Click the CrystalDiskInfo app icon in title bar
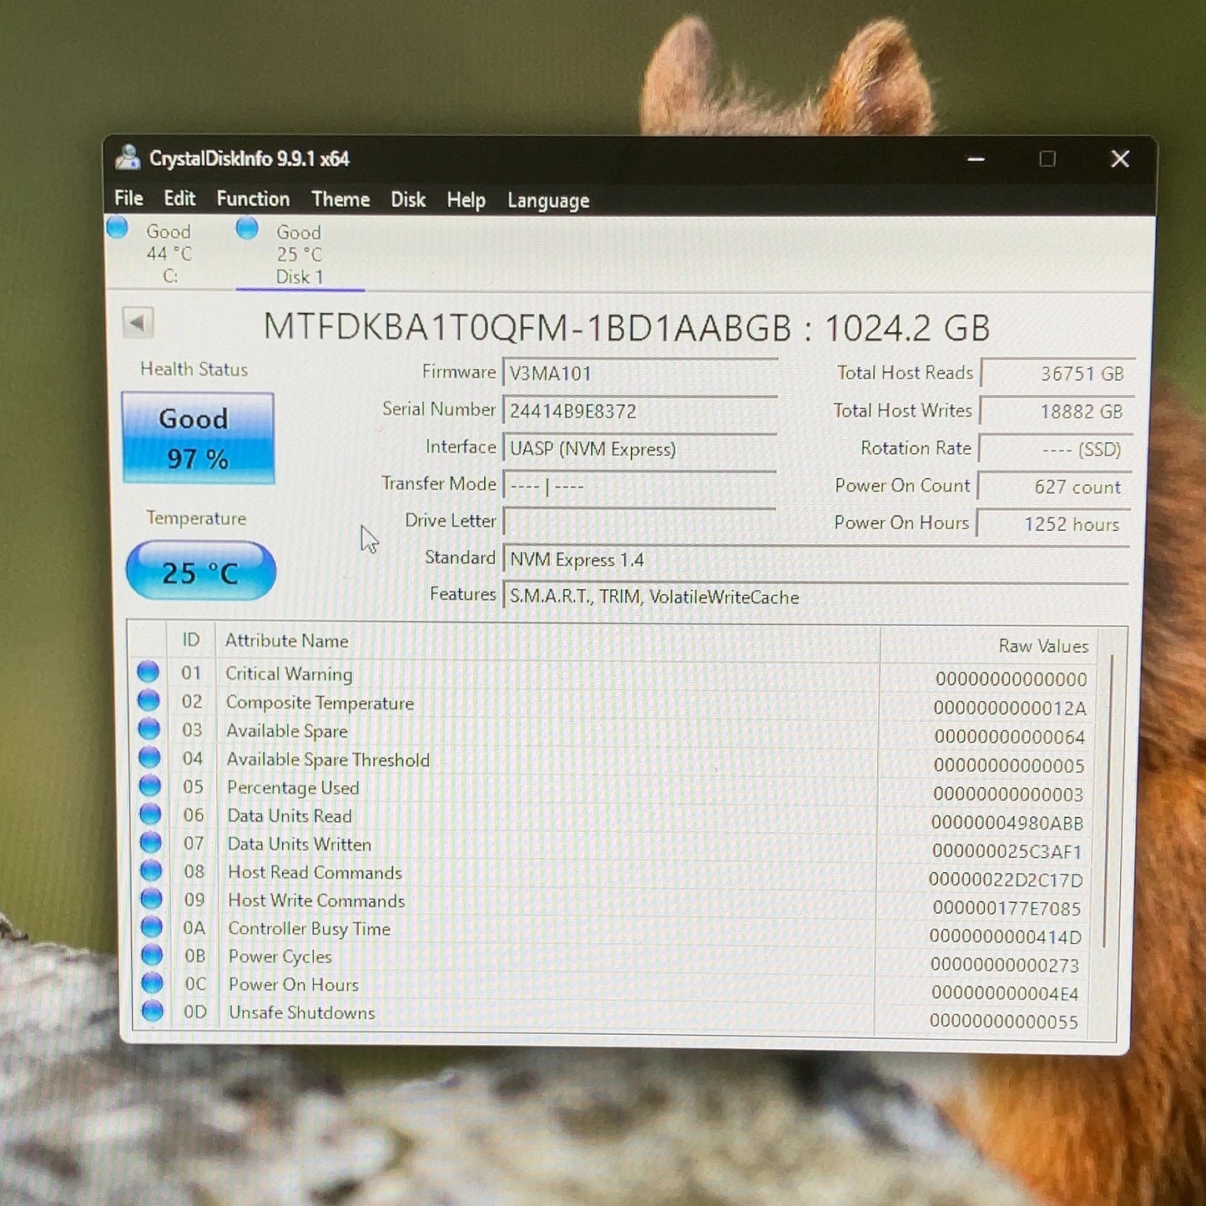The image size is (1206, 1206). [128, 157]
